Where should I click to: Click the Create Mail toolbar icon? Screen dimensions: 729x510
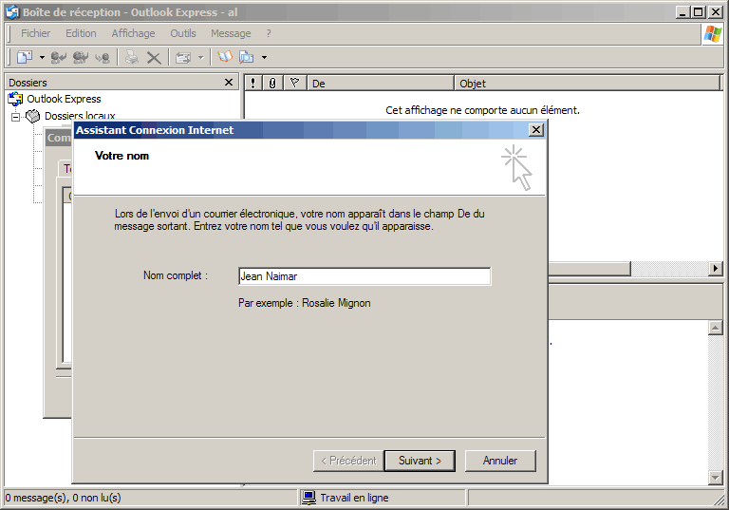[25, 57]
